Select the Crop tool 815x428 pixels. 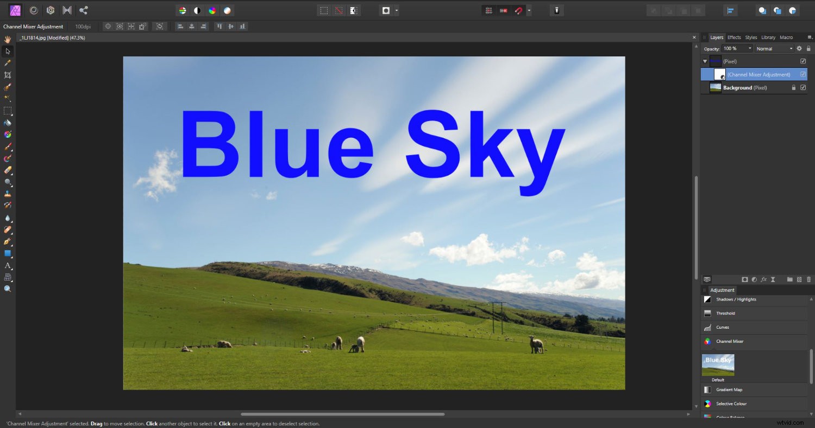[x=8, y=75]
